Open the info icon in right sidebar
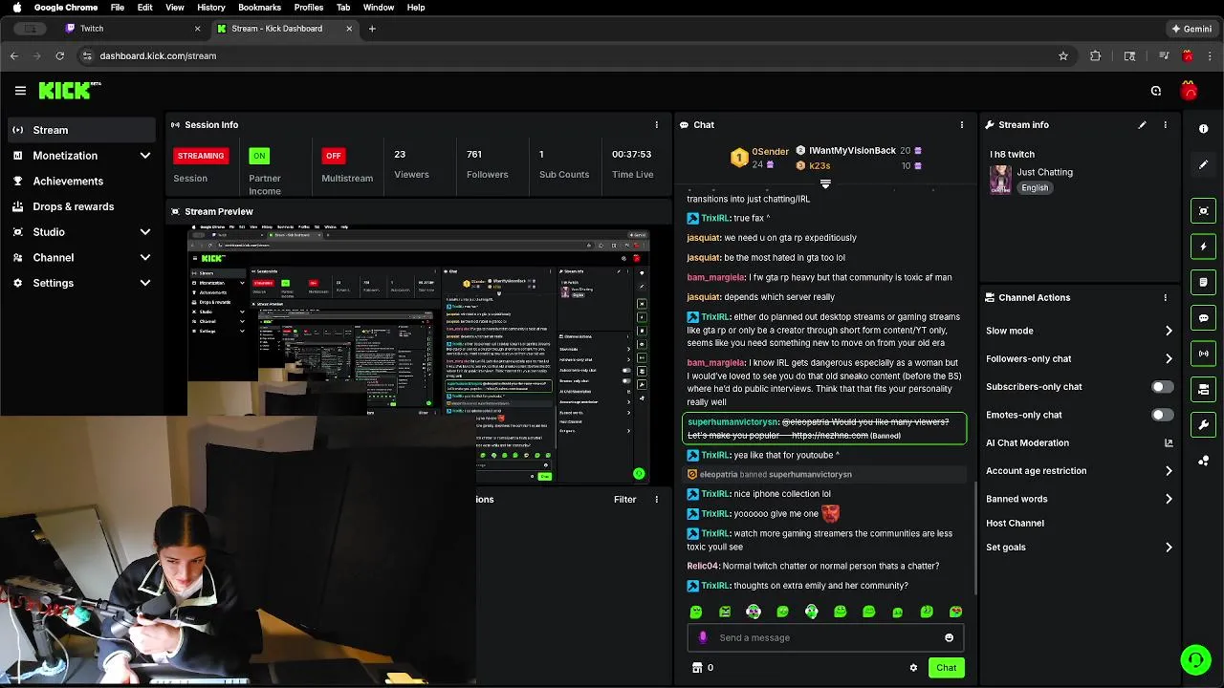 [1203, 129]
